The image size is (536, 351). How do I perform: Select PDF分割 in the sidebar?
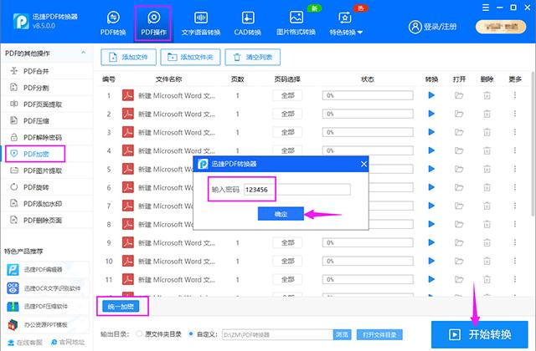click(x=47, y=88)
